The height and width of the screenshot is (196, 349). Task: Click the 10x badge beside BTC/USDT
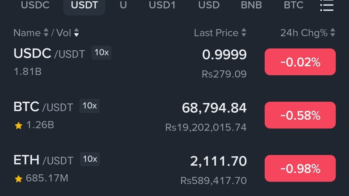[x=90, y=106]
